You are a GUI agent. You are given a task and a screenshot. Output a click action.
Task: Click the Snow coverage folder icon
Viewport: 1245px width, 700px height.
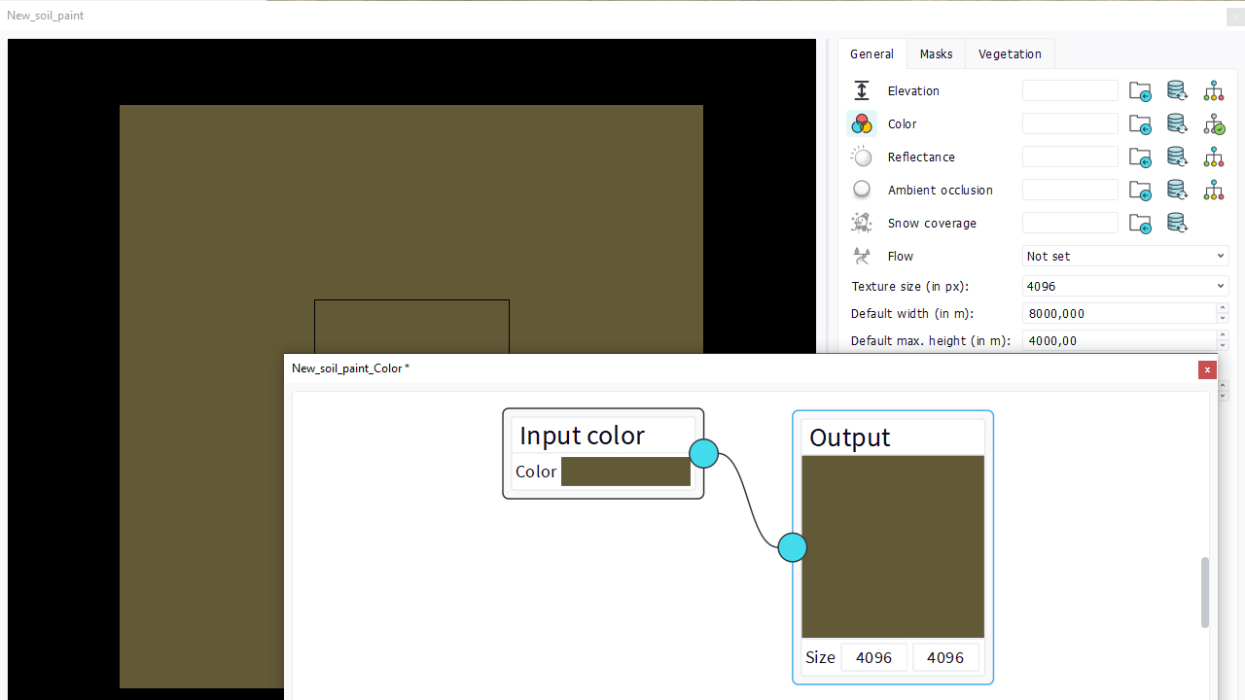(1140, 224)
